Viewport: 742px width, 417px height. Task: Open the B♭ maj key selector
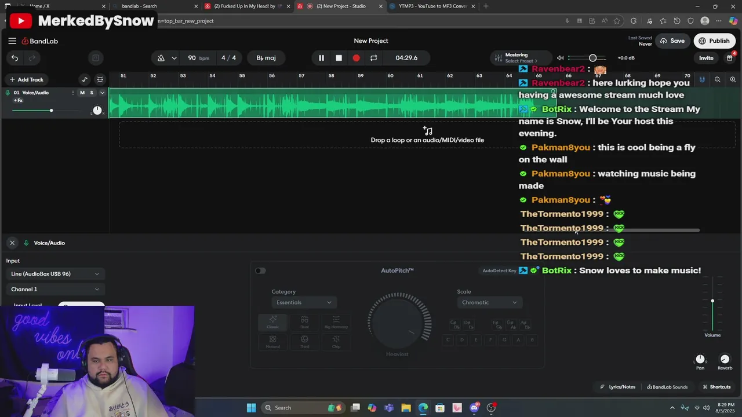click(x=266, y=58)
